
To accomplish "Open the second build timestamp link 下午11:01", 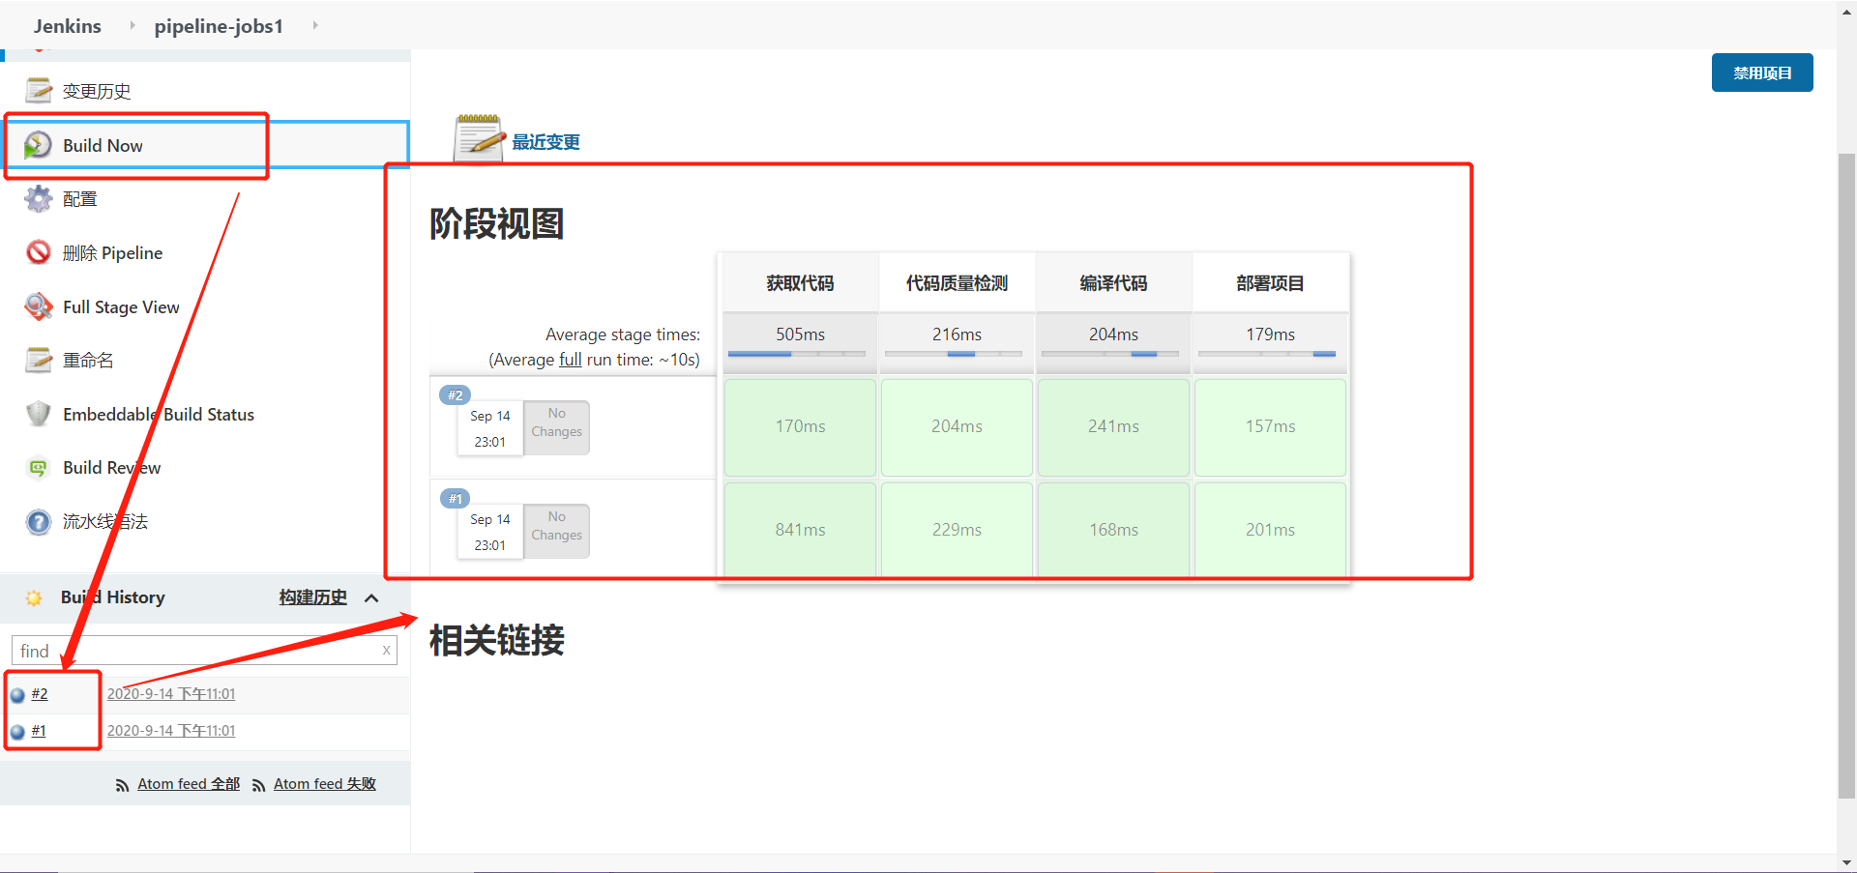I will point(171,731).
